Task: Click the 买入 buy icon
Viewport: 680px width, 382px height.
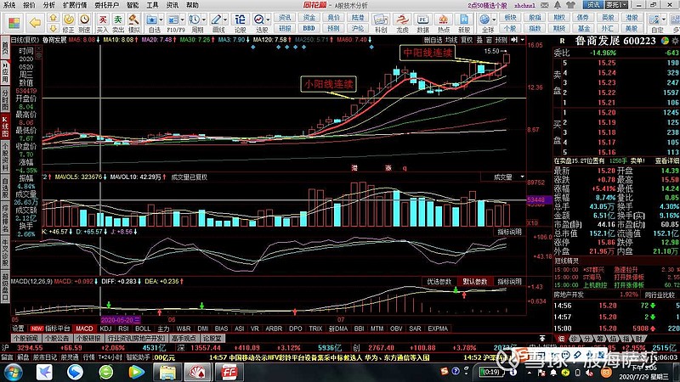Action: pyautogui.click(x=102, y=23)
